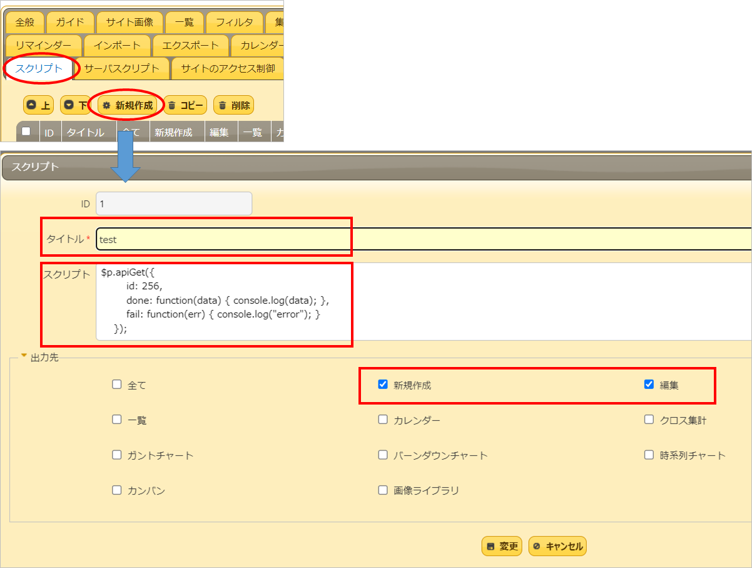This screenshot has height=568, width=752.
Task: Switch to the エクスポート tab
Action: [x=191, y=45]
